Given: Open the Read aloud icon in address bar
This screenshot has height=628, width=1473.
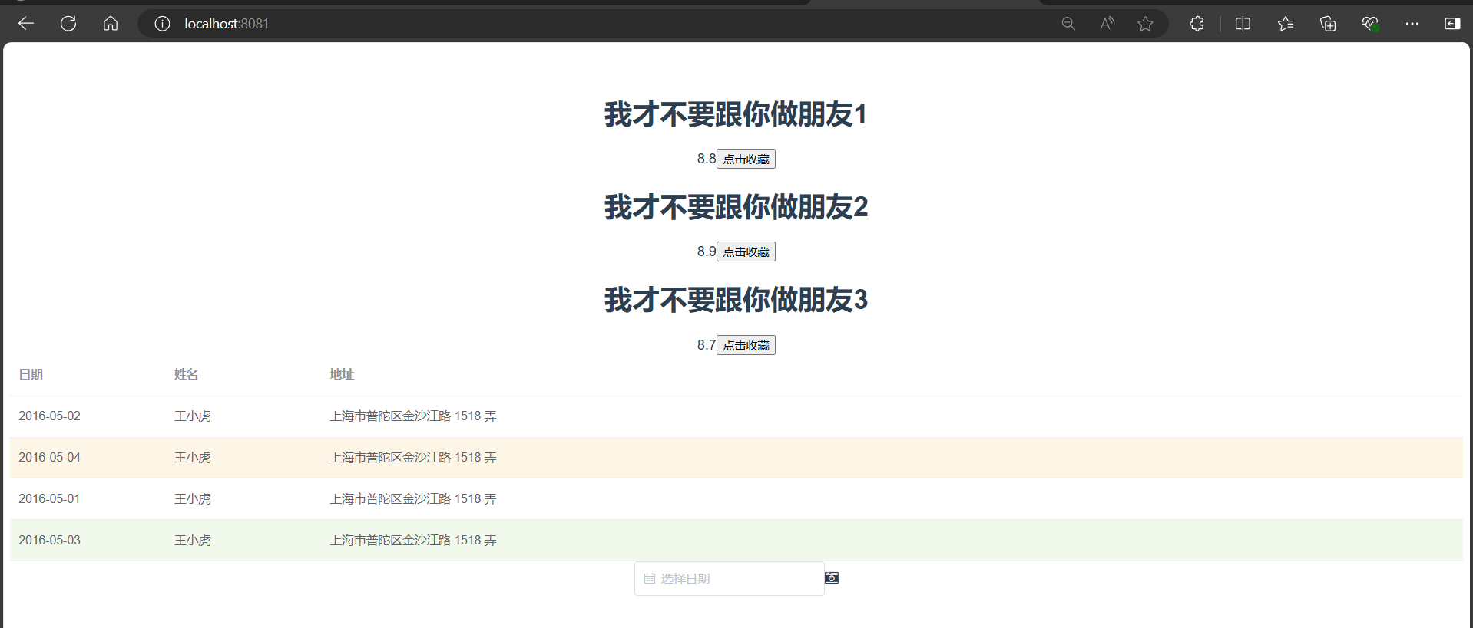Looking at the screenshot, I should pyautogui.click(x=1107, y=24).
